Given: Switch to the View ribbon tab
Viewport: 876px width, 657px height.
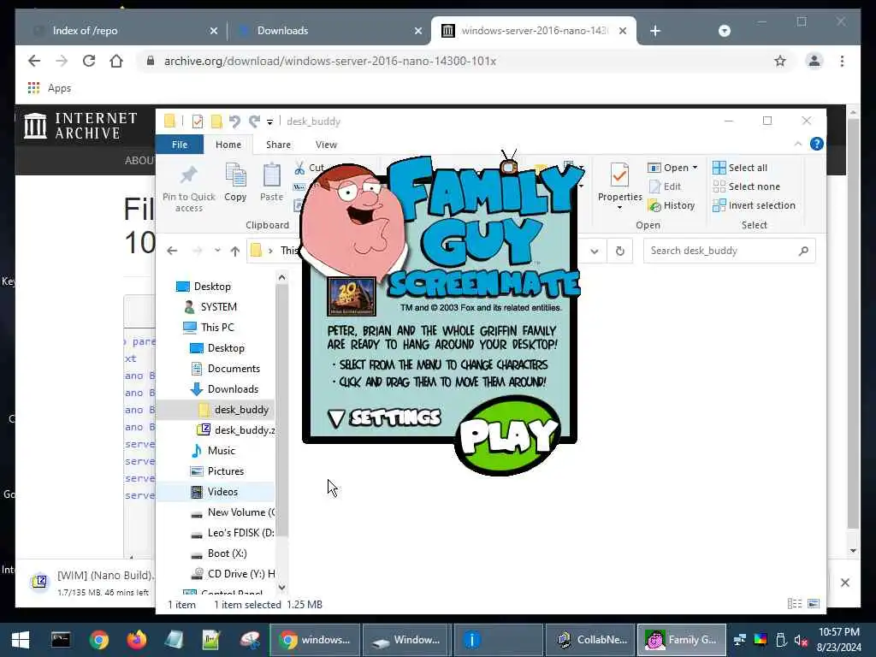Looking at the screenshot, I should (x=326, y=145).
